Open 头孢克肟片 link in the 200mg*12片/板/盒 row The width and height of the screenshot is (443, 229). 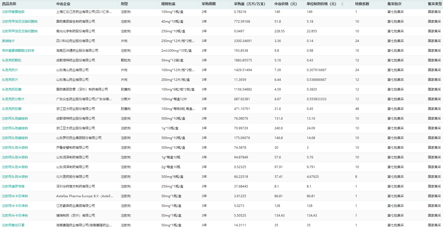coord(10,80)
